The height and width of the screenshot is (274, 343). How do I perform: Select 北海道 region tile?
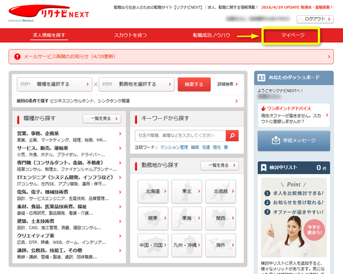(x=153, y=191)
